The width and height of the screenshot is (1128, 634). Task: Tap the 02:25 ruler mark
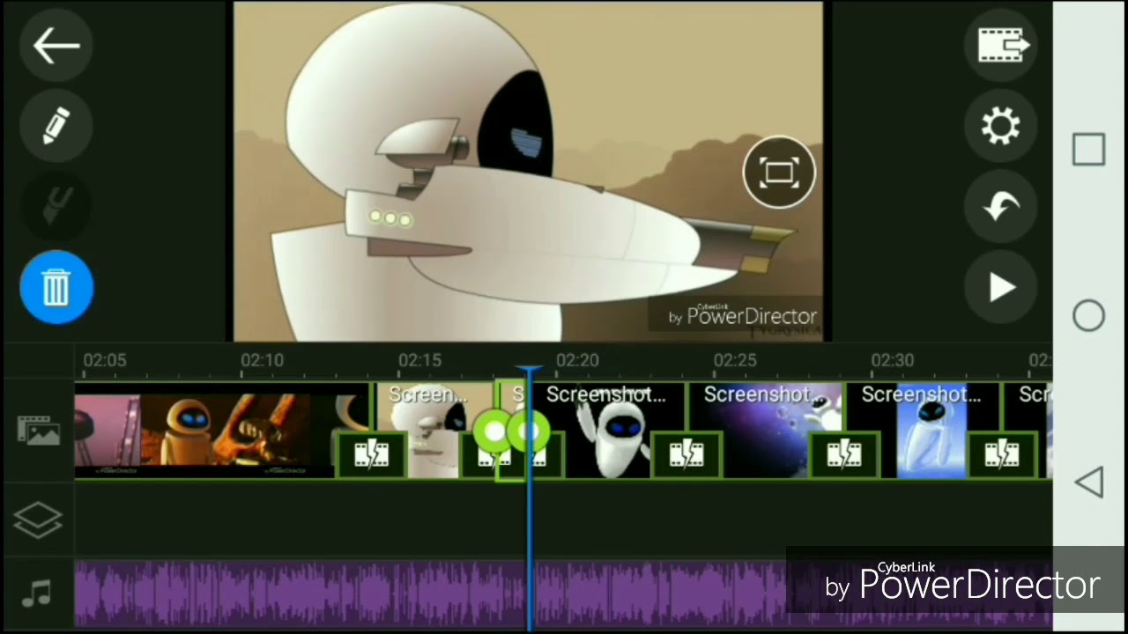[735, 360]
